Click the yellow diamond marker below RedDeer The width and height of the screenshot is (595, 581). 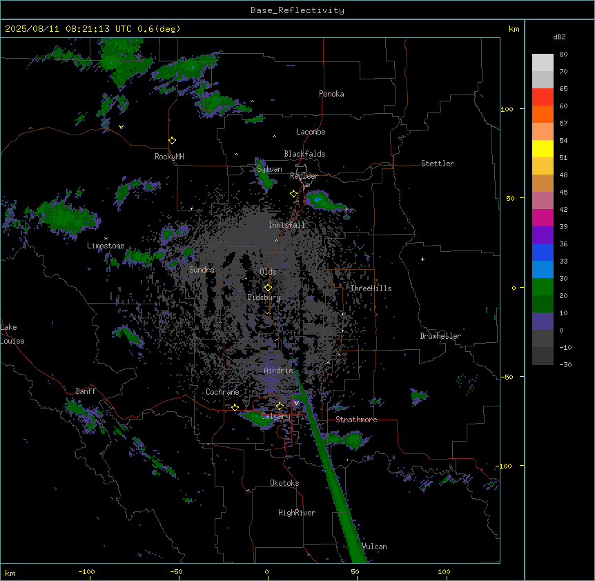294,194
